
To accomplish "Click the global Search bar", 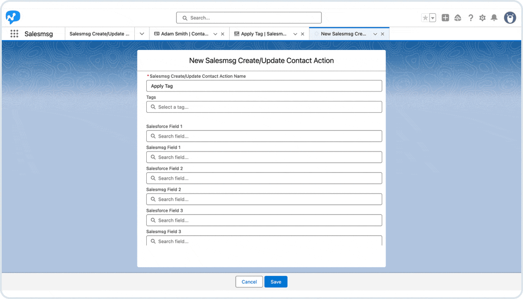I will click(249, 18).
